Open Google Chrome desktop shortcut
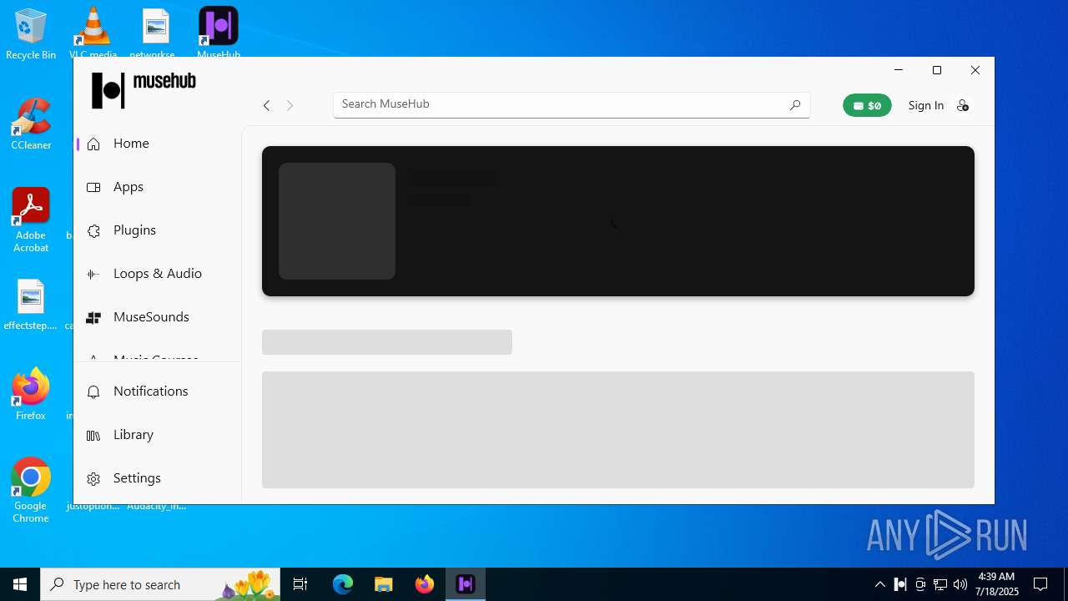 [31, 491]
